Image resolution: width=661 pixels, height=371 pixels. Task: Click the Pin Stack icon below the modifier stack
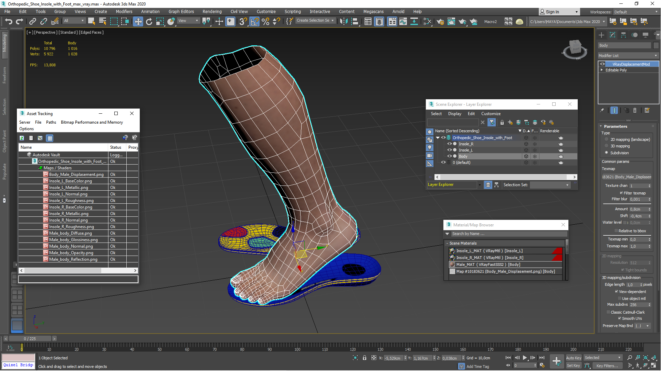pyautogui.click(x=602, y=110)
